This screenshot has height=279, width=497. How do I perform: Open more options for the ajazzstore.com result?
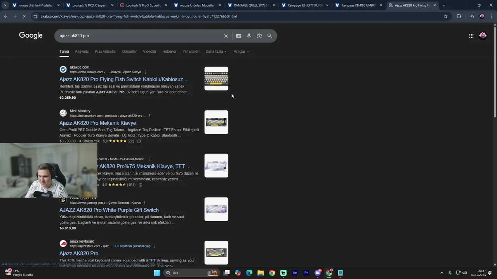click(x=155, y=246)
